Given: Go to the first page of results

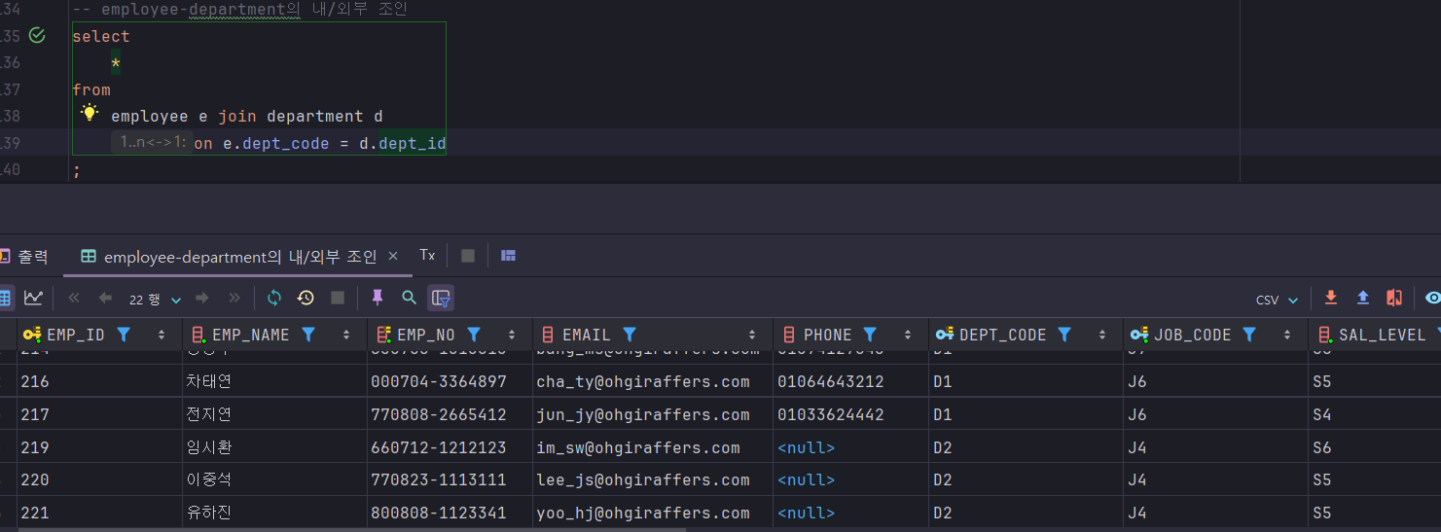Looking at the screenshot, I should click(x=74, y=298).
